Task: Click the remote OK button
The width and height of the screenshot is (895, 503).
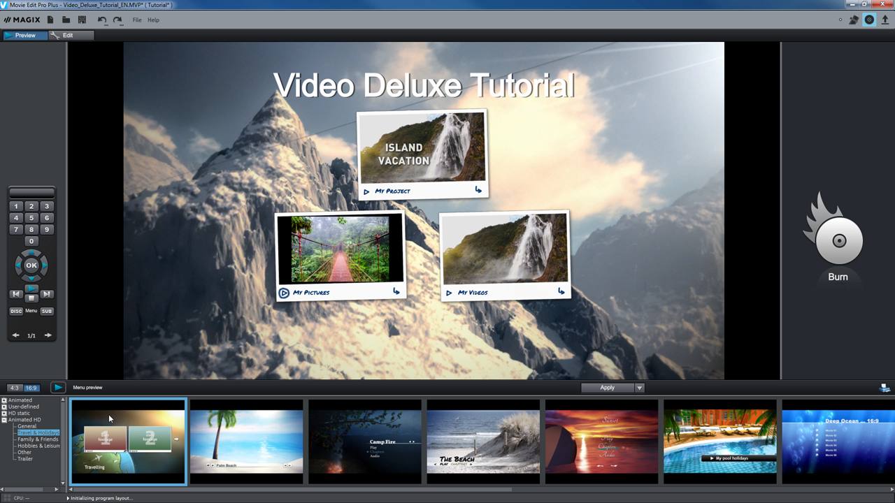Action: pyautogui.click(x=31, y=265)
